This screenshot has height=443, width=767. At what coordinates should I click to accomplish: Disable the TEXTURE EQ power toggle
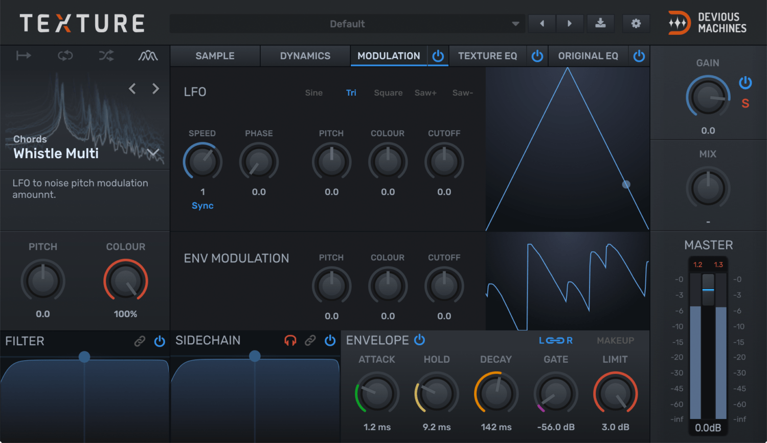click(x=537, y=56)
